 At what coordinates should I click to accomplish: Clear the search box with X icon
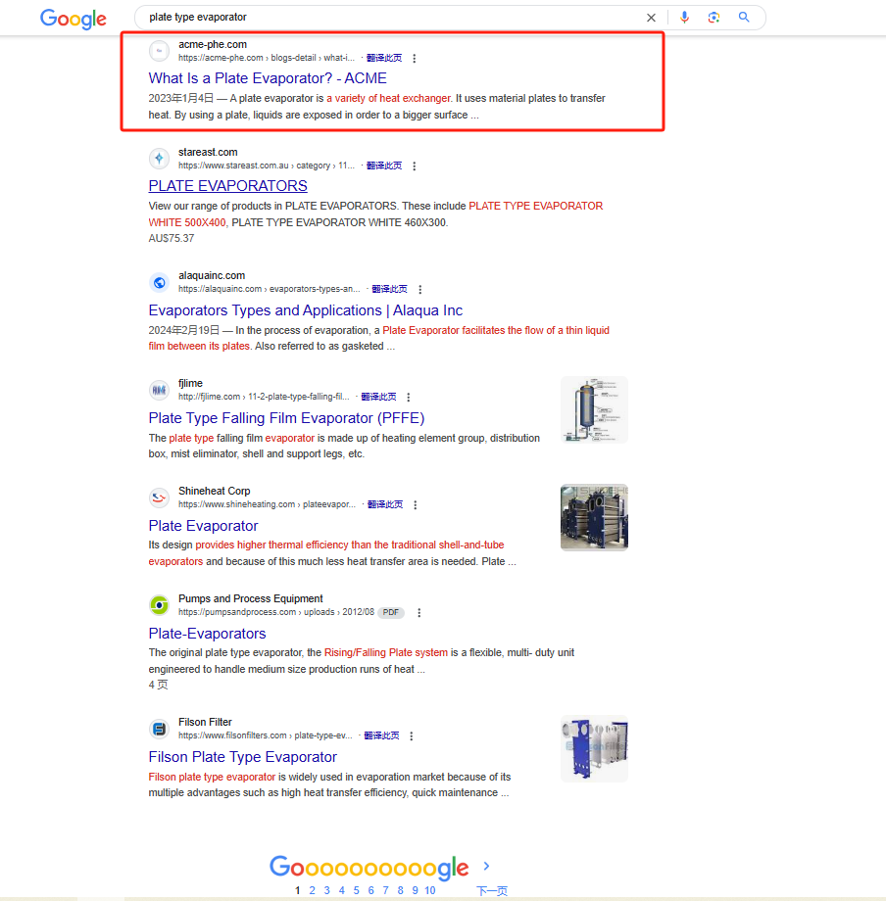(x=651, y=18)
